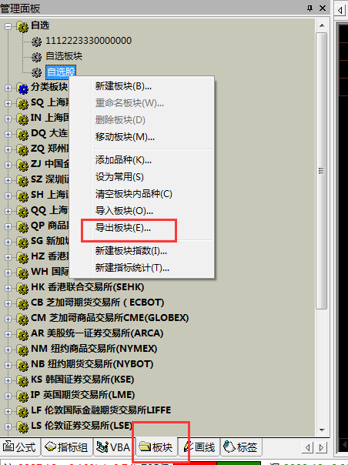Click gear icon beside 111222333000000
Screen dimensions: 348x465
(x=36, y=41)
